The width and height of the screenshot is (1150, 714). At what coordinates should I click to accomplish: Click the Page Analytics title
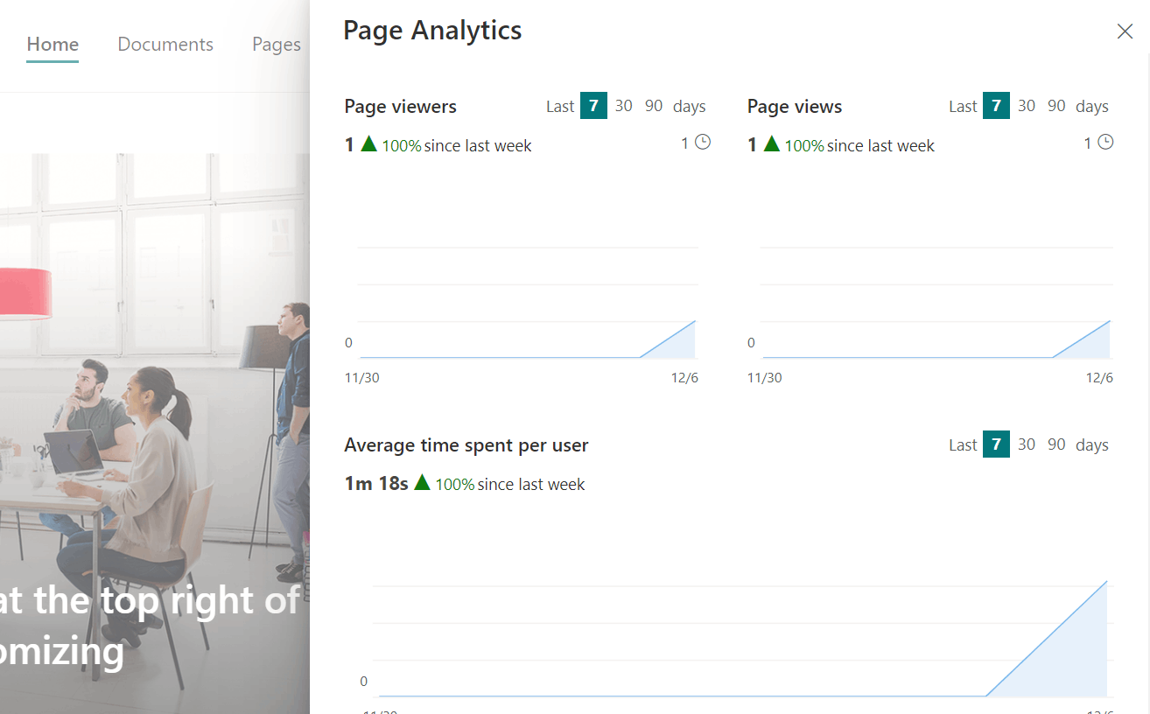click(x=432, y=31)
